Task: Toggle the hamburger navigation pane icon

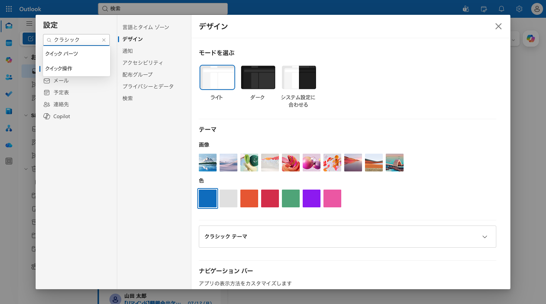Action: (29, 23)
